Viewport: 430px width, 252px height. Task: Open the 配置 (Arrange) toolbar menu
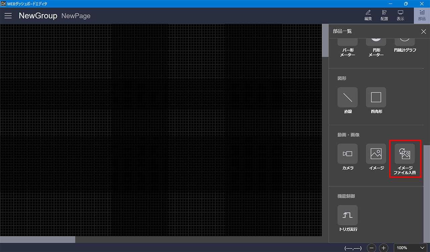click(x=384, y=15)
